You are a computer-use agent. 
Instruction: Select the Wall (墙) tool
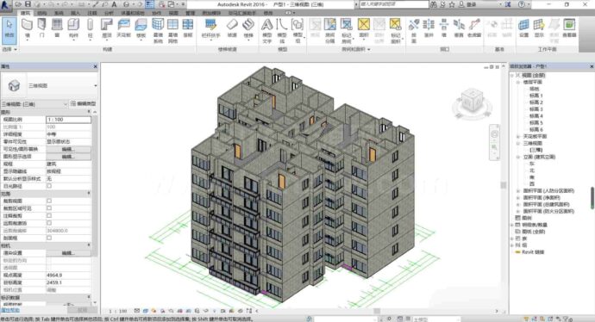[27, 28]
